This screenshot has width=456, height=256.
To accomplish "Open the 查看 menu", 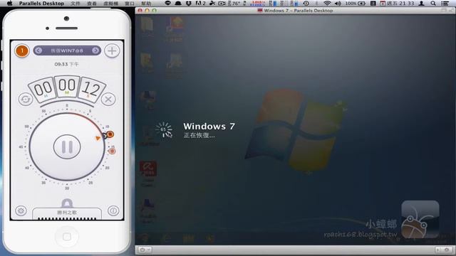I will pos(92,4).
